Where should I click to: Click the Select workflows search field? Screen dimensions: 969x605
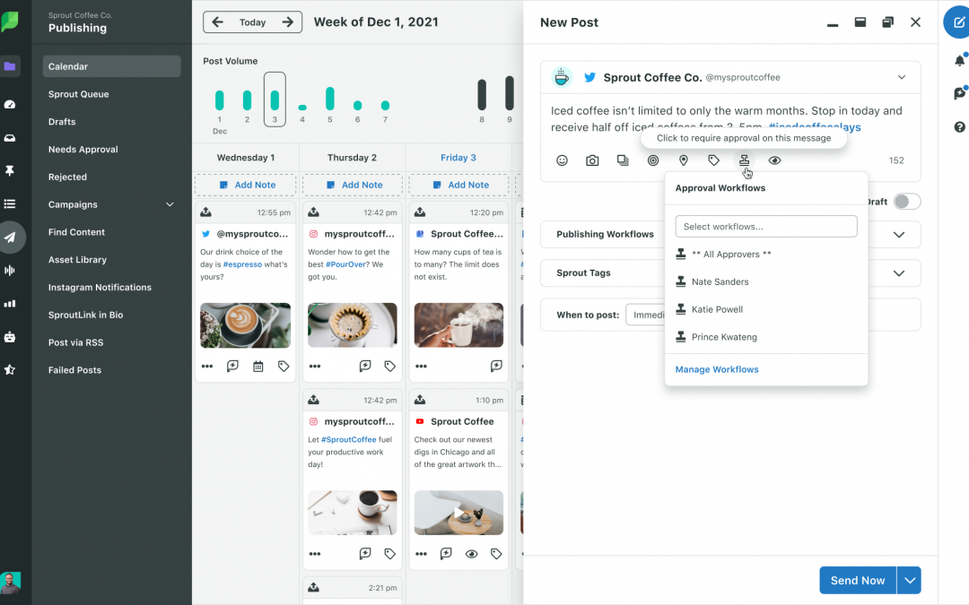(x=766, y=227)
